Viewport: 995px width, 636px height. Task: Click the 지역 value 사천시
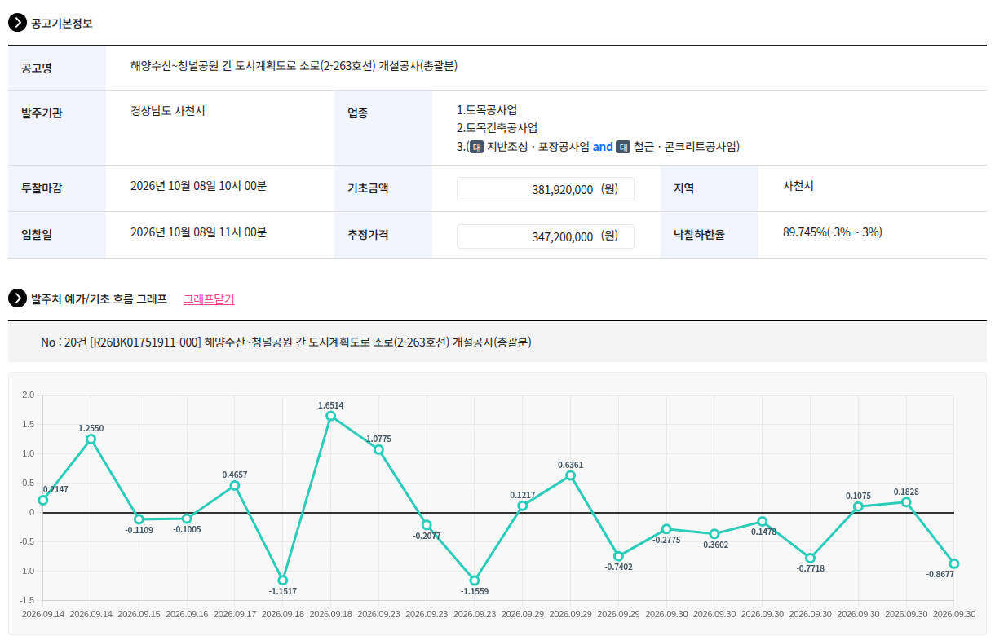[798, 186]
